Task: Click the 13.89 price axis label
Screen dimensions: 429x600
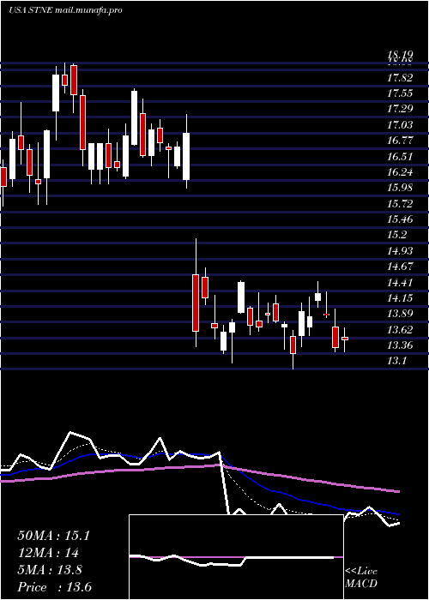Action: (400, 314)
